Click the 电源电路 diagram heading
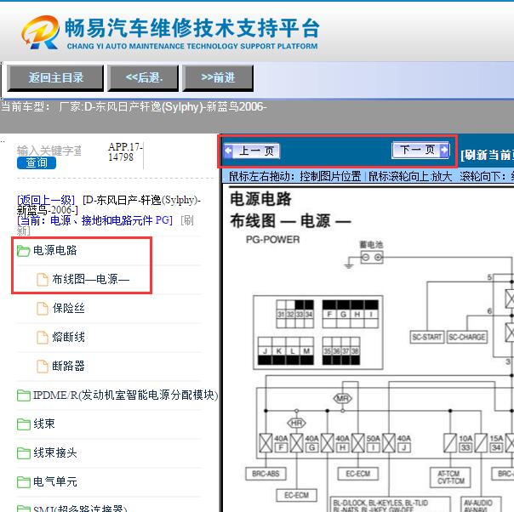 (x=260, y=199)
